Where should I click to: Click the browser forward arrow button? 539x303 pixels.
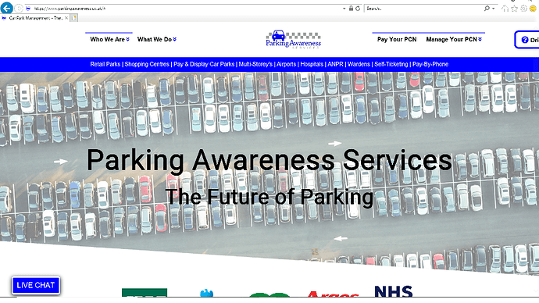click(x=19, y=9)
